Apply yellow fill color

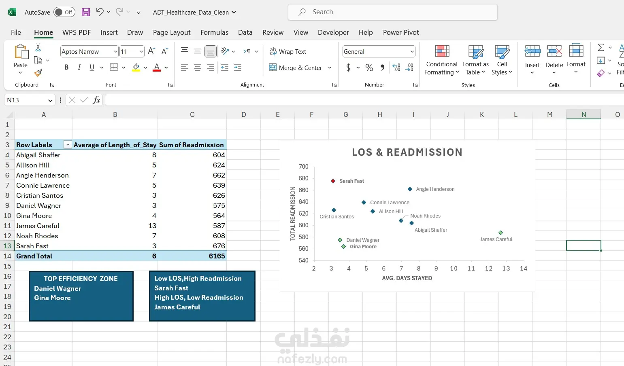pos(136,68)
